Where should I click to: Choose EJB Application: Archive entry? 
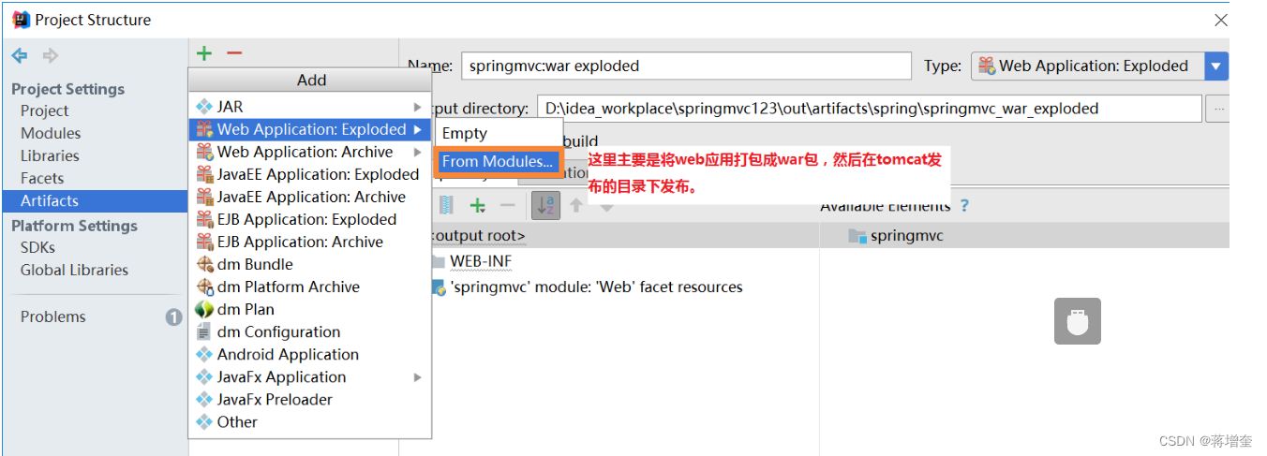tap(309, 242)
